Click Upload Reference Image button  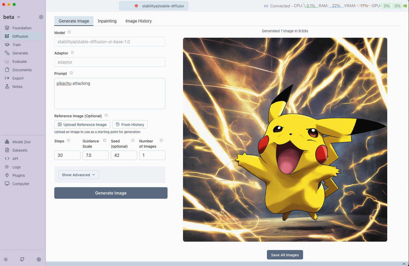pyautogui.click(x=82, y=124)
